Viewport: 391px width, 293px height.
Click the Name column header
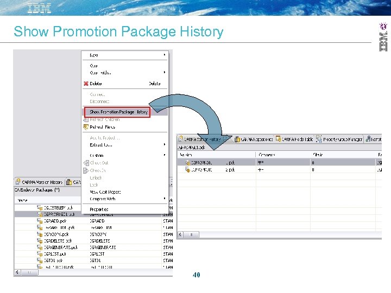22,200
